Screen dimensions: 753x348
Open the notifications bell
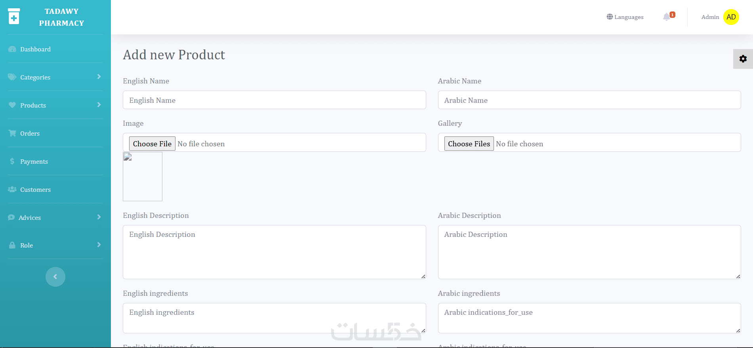[667, 17]
